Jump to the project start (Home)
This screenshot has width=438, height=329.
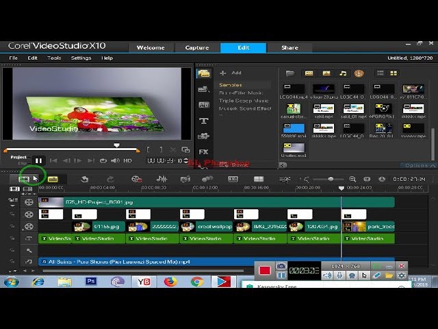(53, 160)
